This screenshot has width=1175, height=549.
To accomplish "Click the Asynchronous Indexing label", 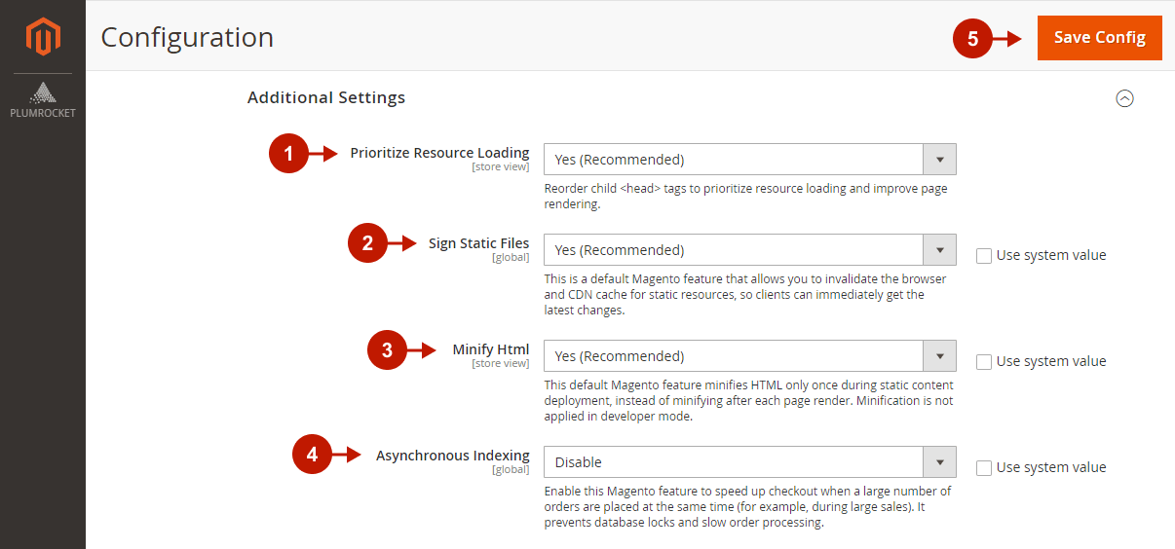I will [452, 456].
